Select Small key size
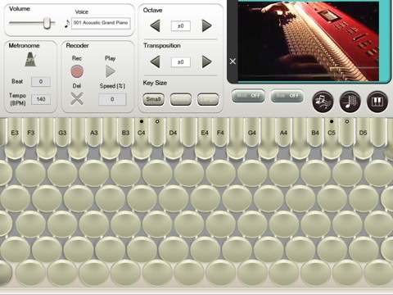 153,99
